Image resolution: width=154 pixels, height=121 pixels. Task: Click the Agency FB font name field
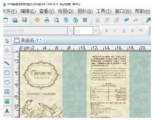[x=35, y=31]
